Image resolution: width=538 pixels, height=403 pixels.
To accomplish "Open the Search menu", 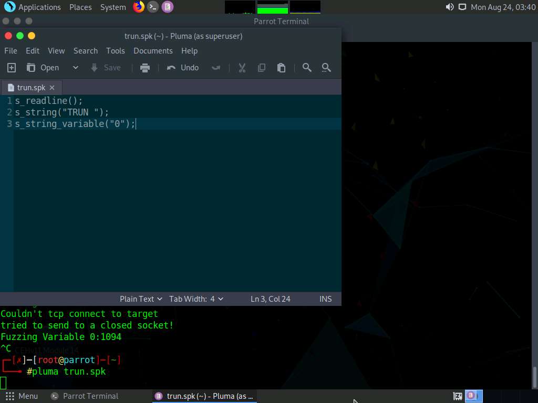I will (86, 51).
